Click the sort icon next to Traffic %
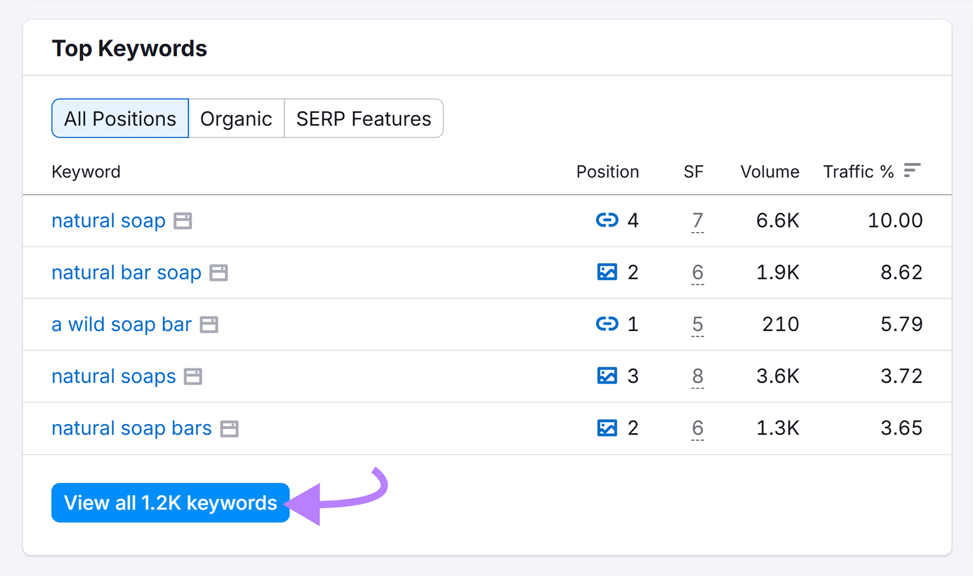Viewport: 973px width, 576px height. pyautogui.click(x=910, y=171)
